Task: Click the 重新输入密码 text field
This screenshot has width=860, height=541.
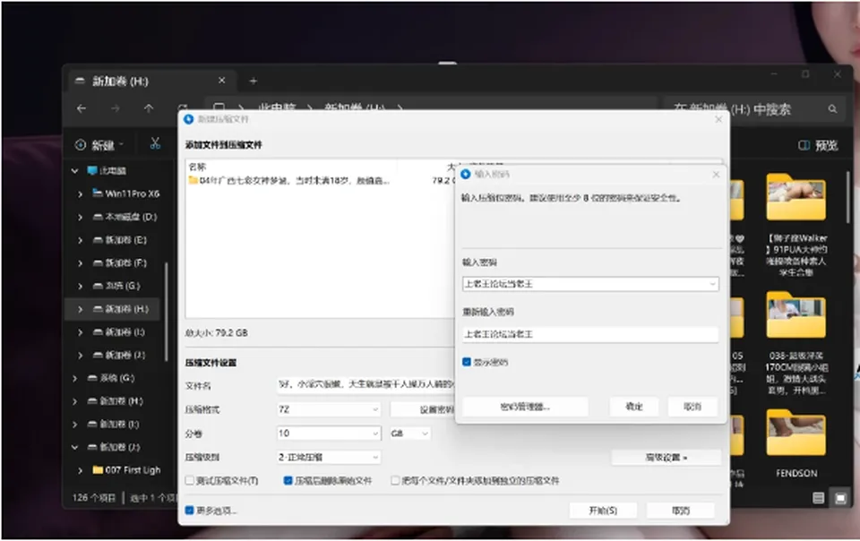Action: click(590, 334)
